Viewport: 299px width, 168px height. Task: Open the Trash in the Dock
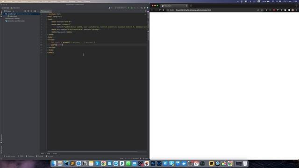click(245, 163)
